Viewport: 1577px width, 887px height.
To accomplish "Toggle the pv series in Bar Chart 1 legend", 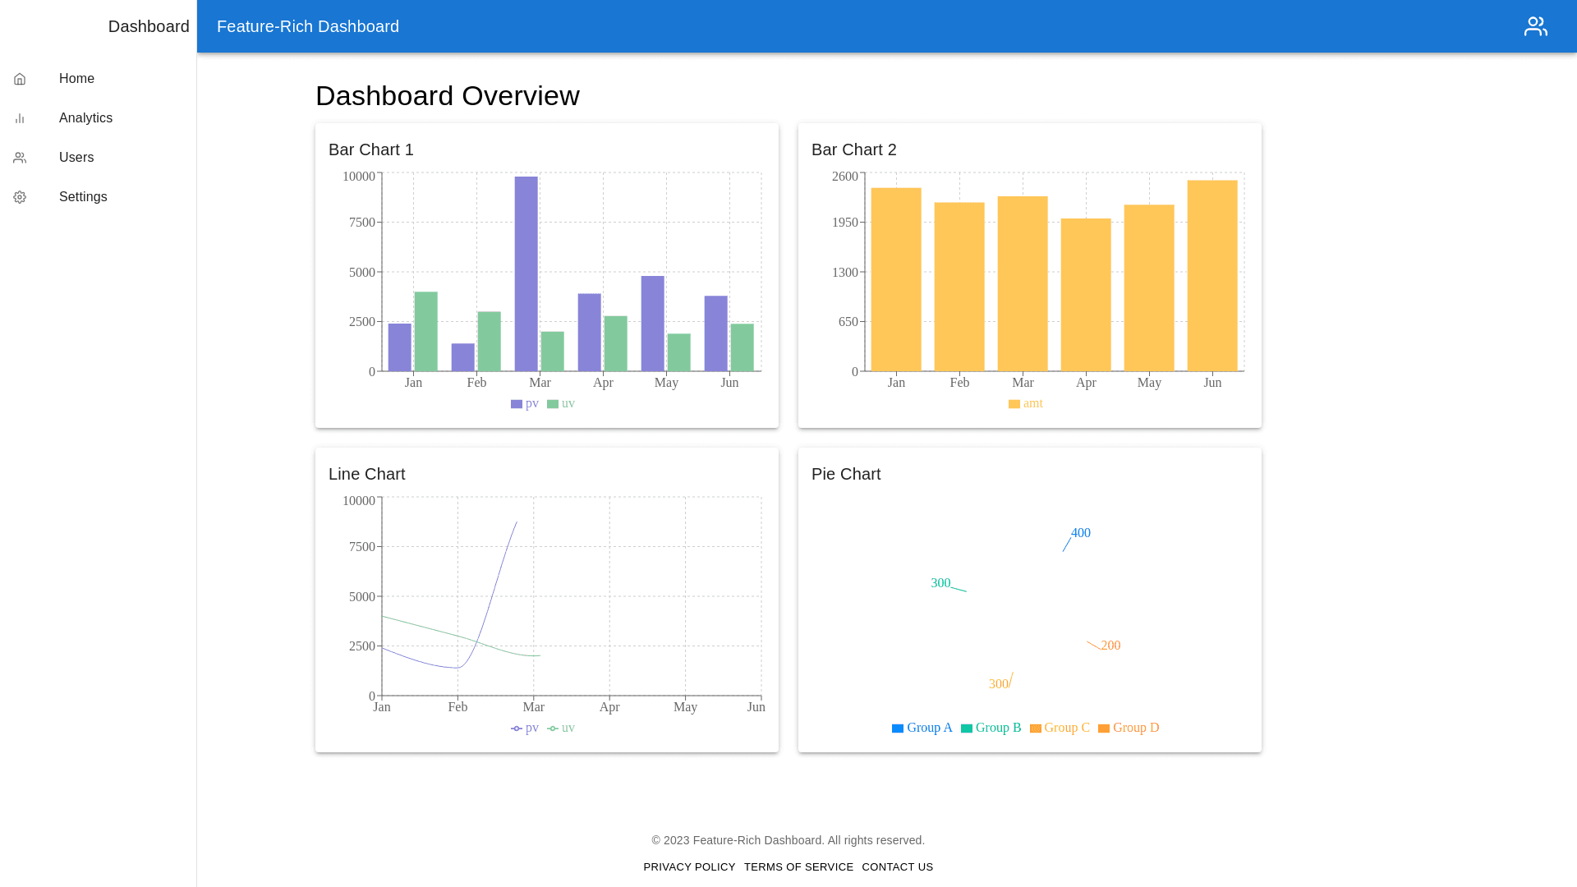I will [525, 403].
